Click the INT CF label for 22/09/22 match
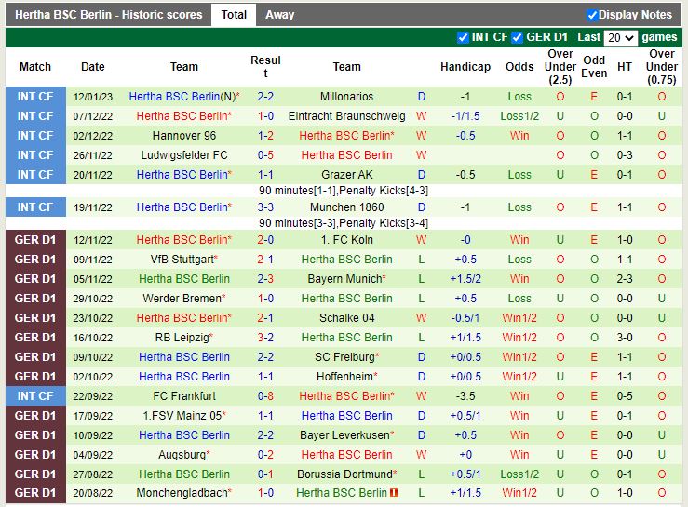Image resolution: width=688 pixels, height=507 pixels. coord(35,396)
